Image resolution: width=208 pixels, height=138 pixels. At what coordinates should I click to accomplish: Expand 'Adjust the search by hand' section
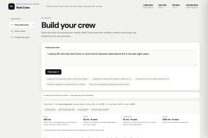tap(121, 95)
